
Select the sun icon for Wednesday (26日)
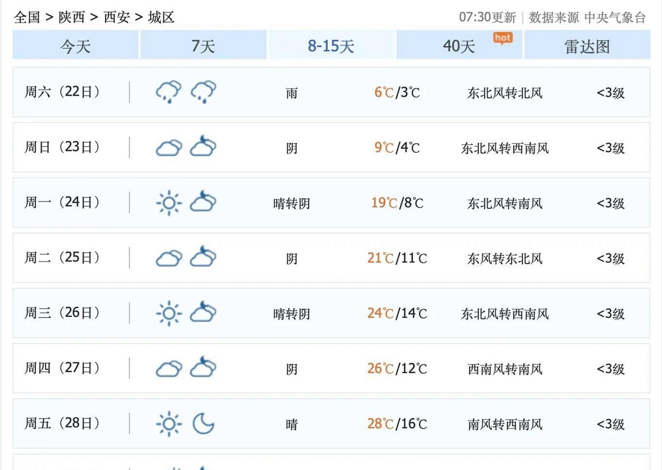[170, 314]
